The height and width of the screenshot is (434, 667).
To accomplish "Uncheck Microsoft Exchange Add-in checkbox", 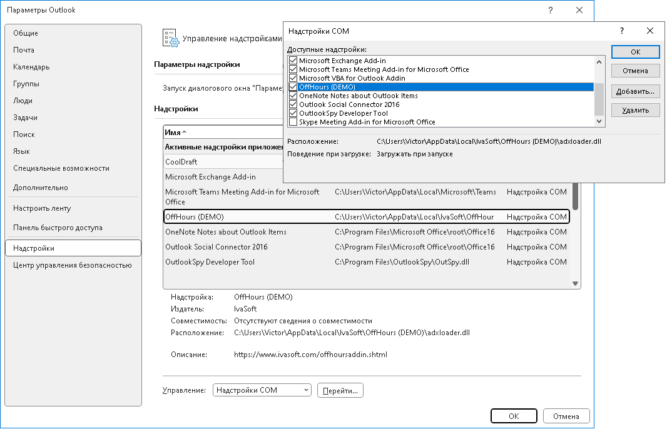I will [x=293, y=61].
